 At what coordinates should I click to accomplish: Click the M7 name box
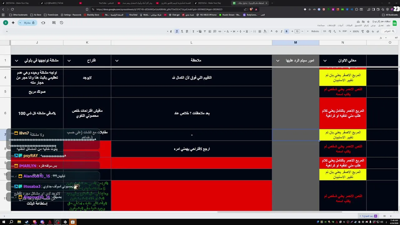(396, 38)
